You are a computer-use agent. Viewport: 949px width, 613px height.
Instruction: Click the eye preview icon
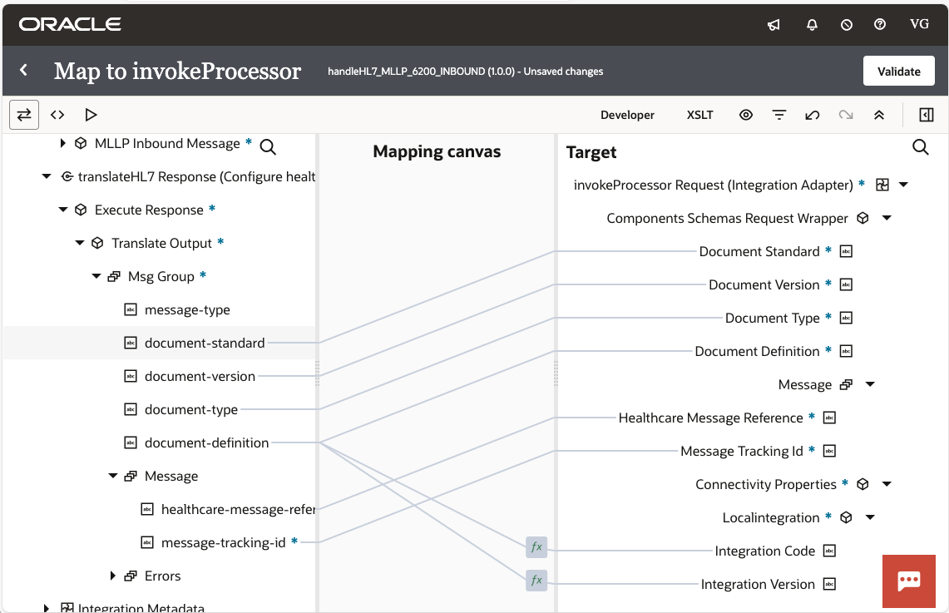746,115
